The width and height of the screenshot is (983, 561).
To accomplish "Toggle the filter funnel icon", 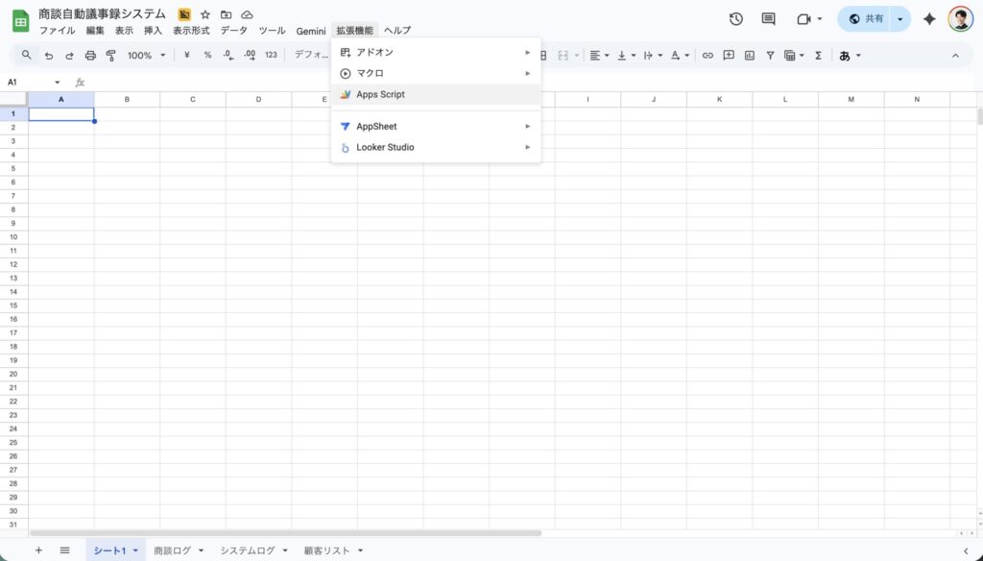I will click(770, 56).
